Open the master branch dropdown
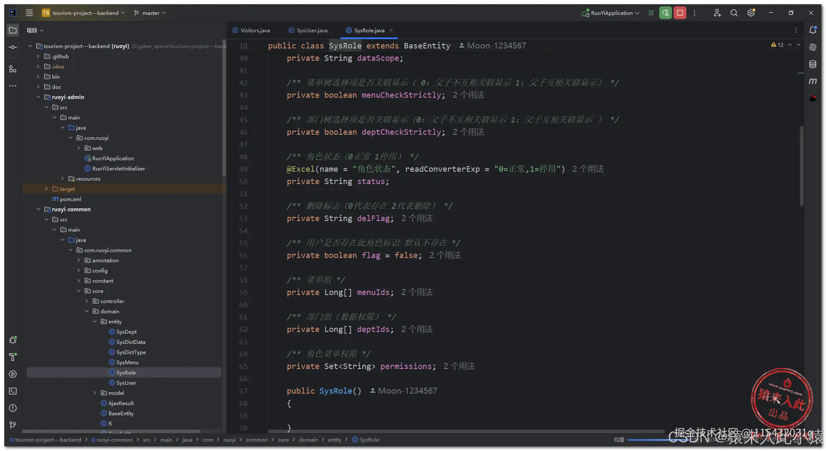Screen dimensions: 826x451 tap(150, 13)
